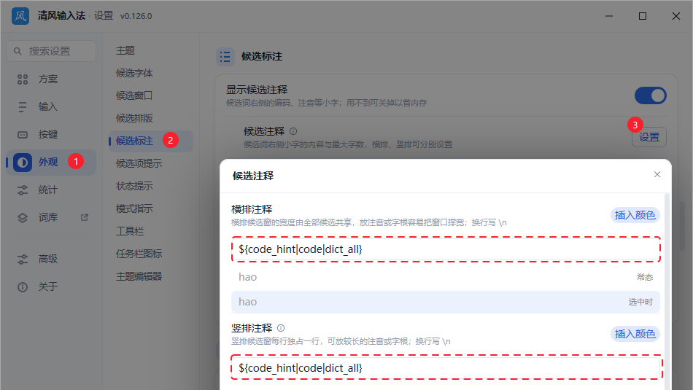Open the 按键 keyboard icon section

(x=23, y=135)
